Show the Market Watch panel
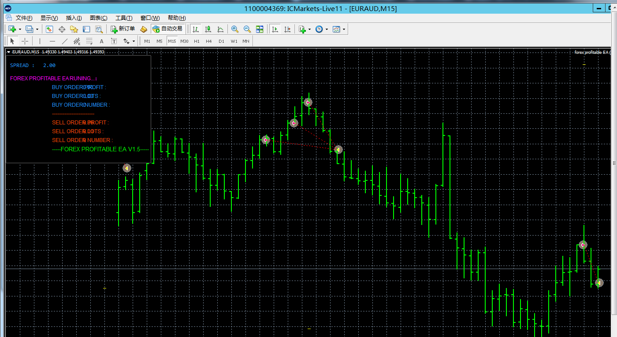617x337 pixels. tap(49, 29)
